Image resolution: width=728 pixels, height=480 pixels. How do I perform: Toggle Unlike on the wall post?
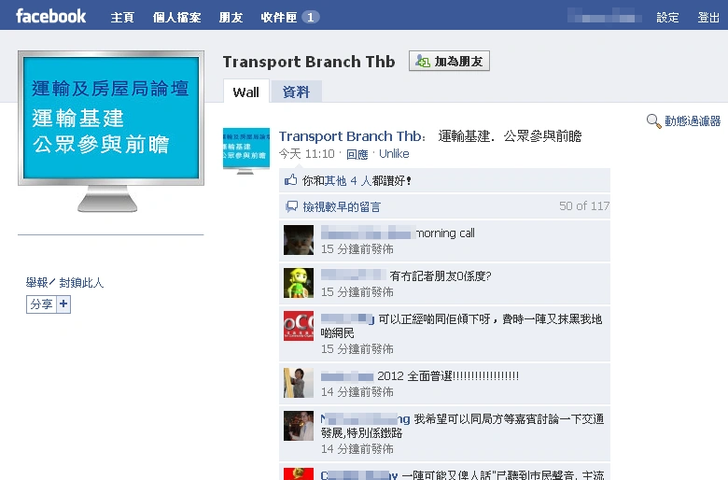(x=394, y=154)
